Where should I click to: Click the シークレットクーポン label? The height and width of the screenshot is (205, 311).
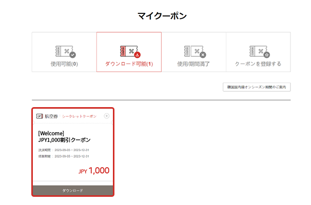click(x=79, y=117)
